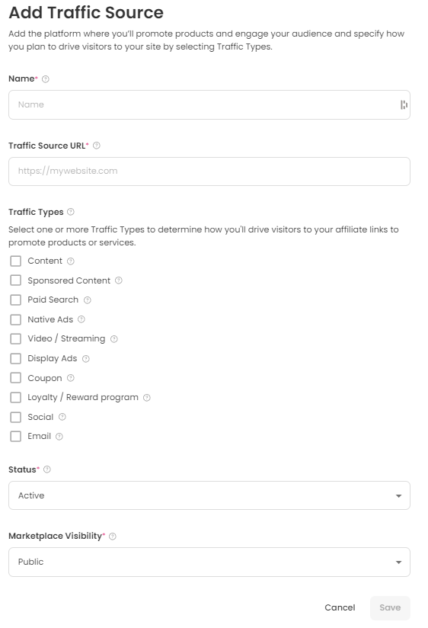
Task: Select the Email traffic type checkbox
Action: point(16,437)
